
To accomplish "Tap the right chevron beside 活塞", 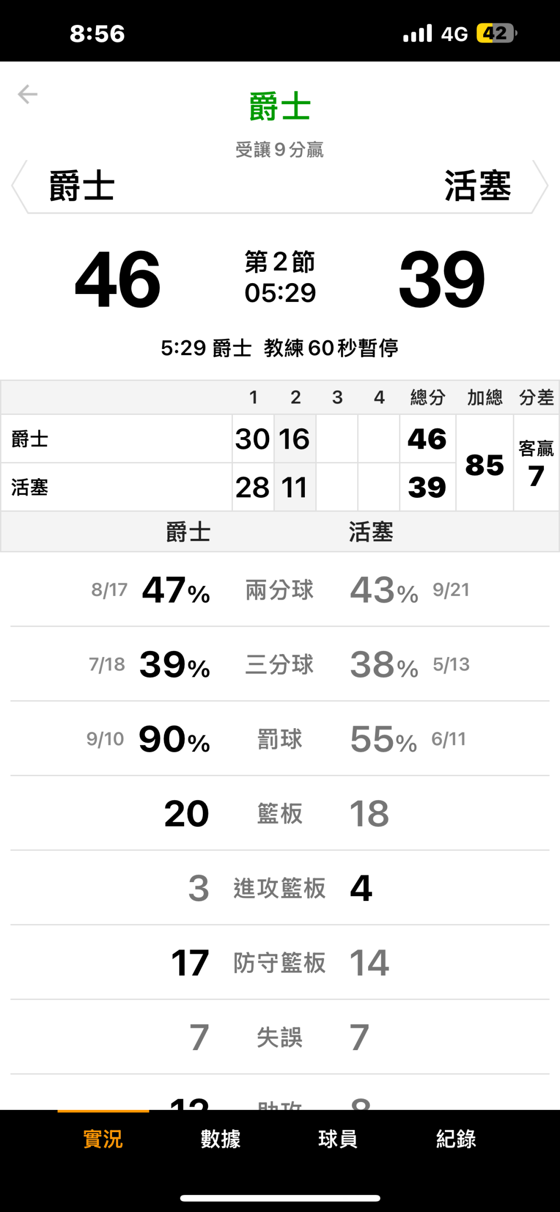I will (540, 186).
